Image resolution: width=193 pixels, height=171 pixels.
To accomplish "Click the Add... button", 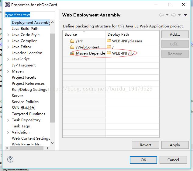I will tap(175, 34).
